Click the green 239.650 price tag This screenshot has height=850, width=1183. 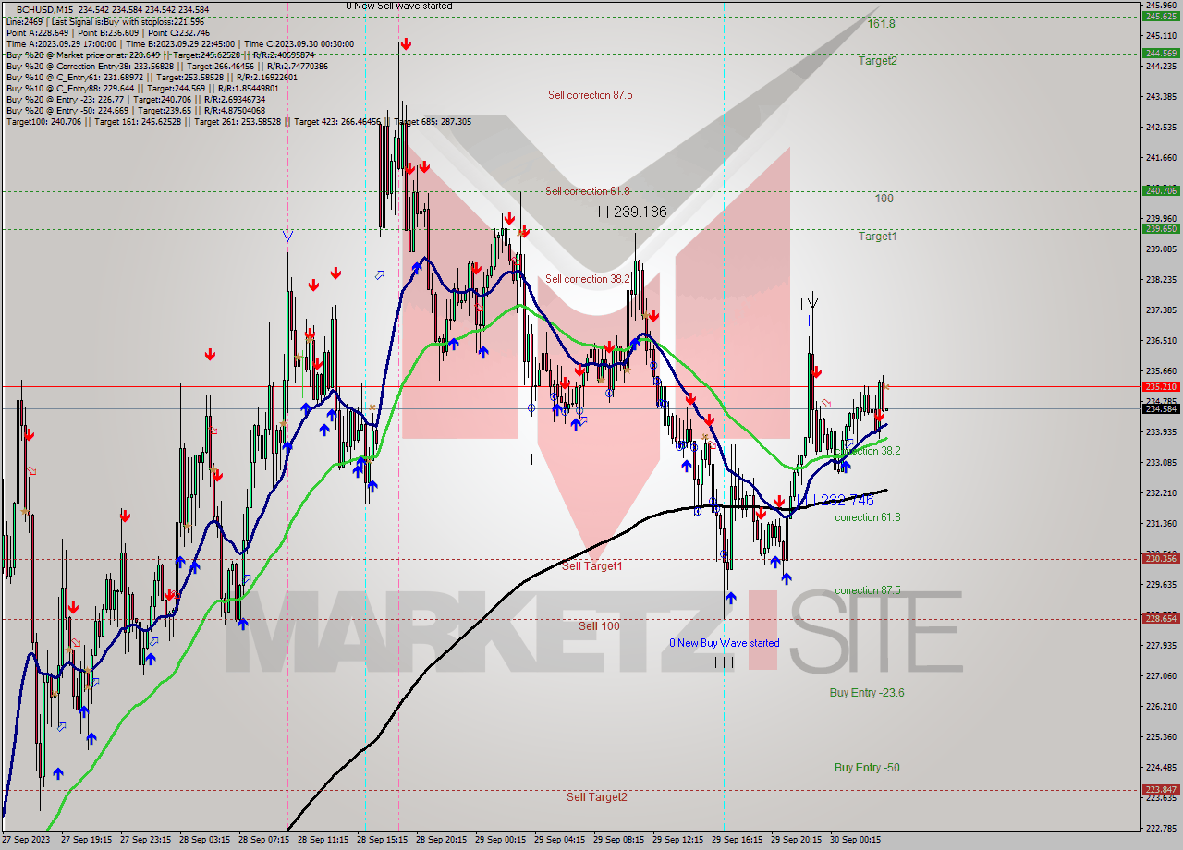pyautogui.click(x=1161, y=228)
